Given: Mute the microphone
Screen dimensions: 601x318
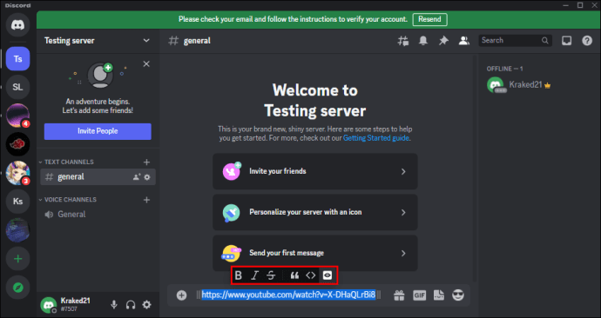Looking at the screenshot, I should point(114,305).
